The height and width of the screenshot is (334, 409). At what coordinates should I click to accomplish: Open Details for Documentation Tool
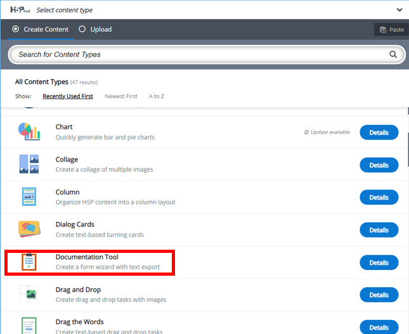[379, 262]
